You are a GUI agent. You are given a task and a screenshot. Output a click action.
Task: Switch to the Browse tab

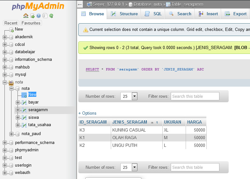tap(92, 14)
